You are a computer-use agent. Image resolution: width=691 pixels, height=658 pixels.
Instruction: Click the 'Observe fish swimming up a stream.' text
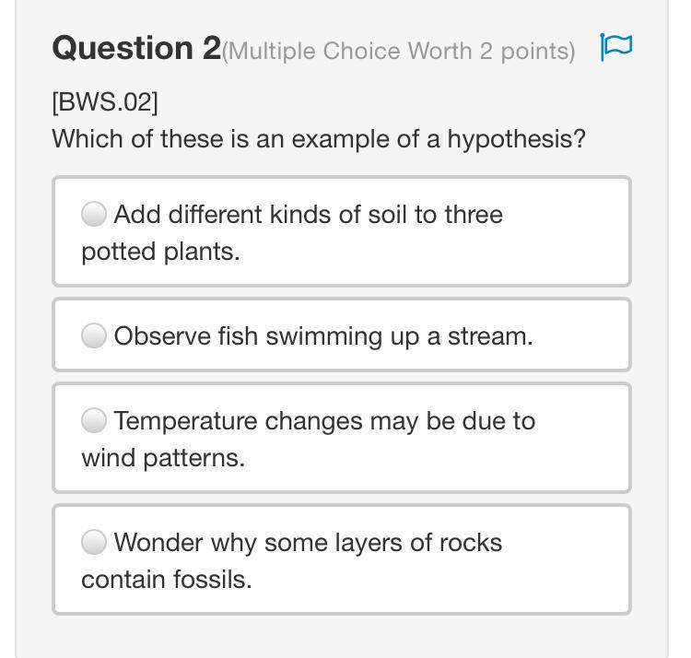[322, 335]
